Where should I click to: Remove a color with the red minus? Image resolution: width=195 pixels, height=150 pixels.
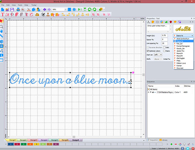click(176, 144)
